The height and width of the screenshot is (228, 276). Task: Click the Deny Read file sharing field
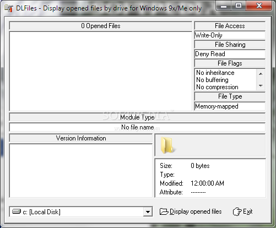230,54
